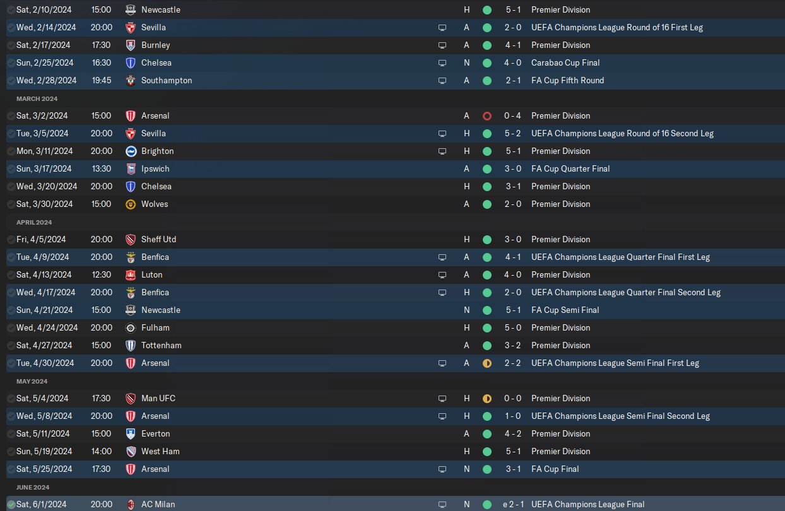Viewport: 785px width, 511px height.
Task: Click the 5 - 0 score against Fulham
Action: click(x=512, y=327)
